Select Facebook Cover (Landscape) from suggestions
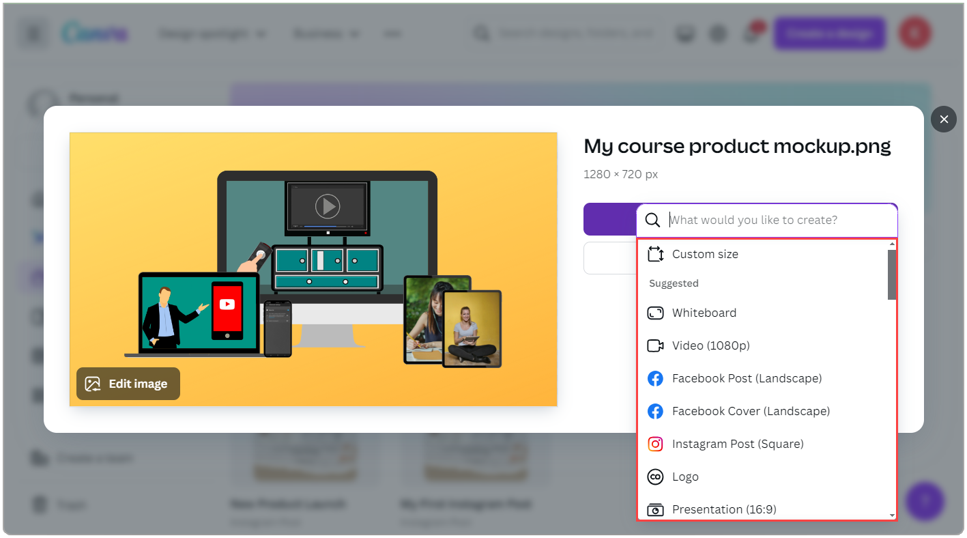 pyautogui.click(x=751, y=411)
